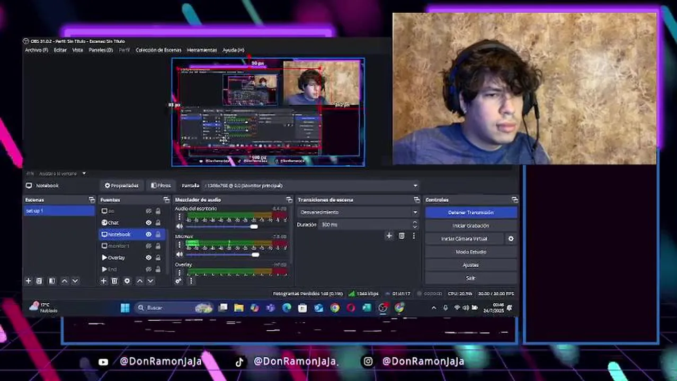This screenshot has width=677, height=381.
Task: Move source up with Fuentes up arrow
Action: point(140,281)
